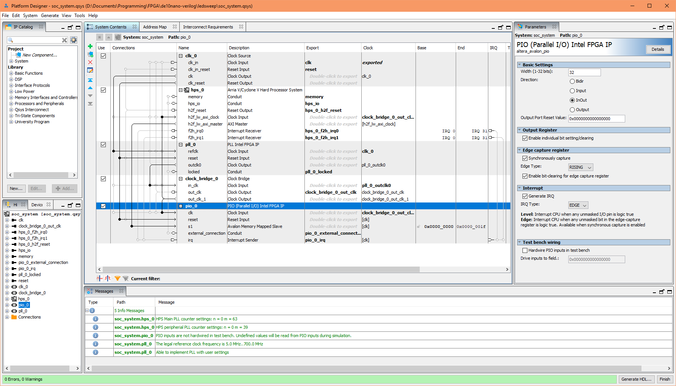The image size is (676, 386).
Task: Collapse the Basic Settings section
Action: [x=519, y=65]
